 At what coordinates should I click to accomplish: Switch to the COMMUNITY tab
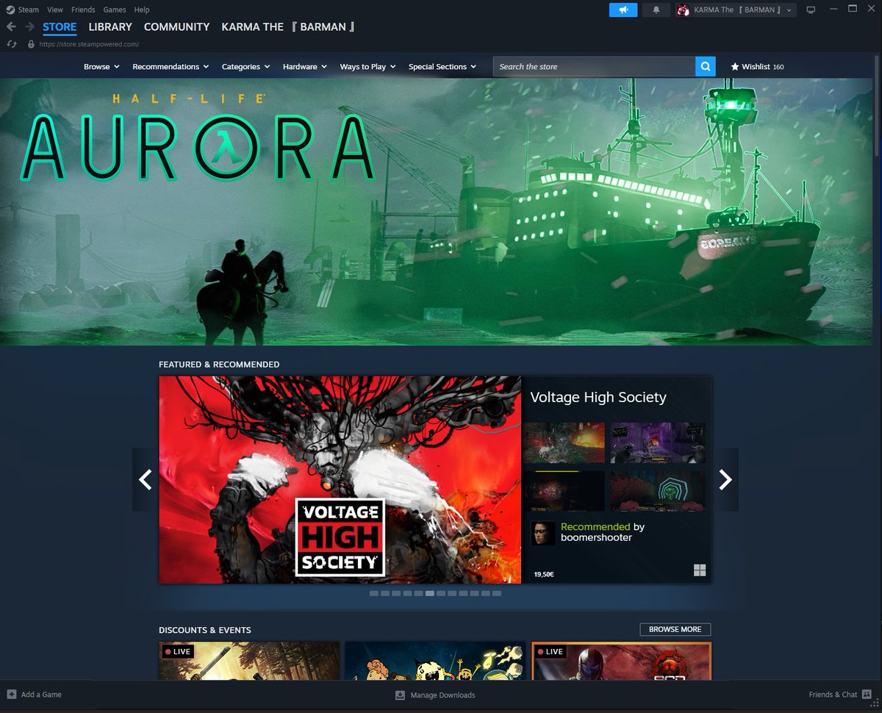point(176,26)
